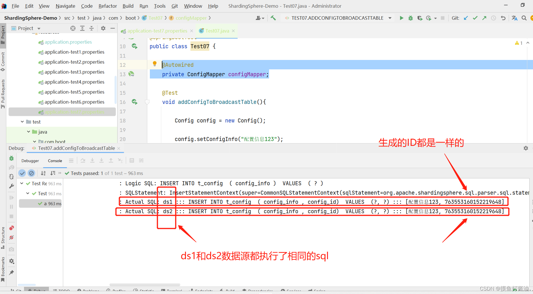
Task: Collapse the test folder in the project tree
Action: pos(22,122)
